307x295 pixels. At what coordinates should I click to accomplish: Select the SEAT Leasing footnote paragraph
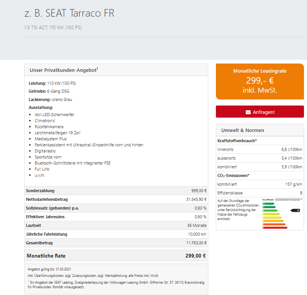click(116, 285)
